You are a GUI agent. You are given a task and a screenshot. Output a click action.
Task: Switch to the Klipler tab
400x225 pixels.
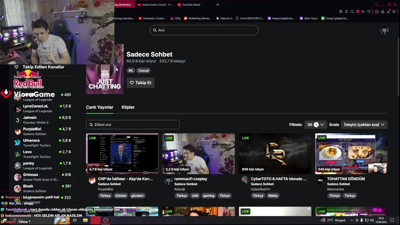(128, 107)
